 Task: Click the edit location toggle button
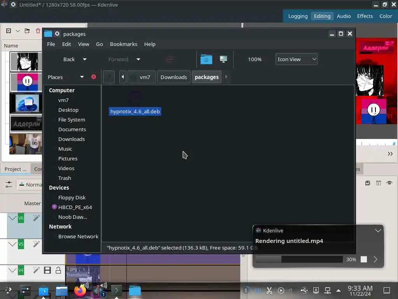point(109,77)
